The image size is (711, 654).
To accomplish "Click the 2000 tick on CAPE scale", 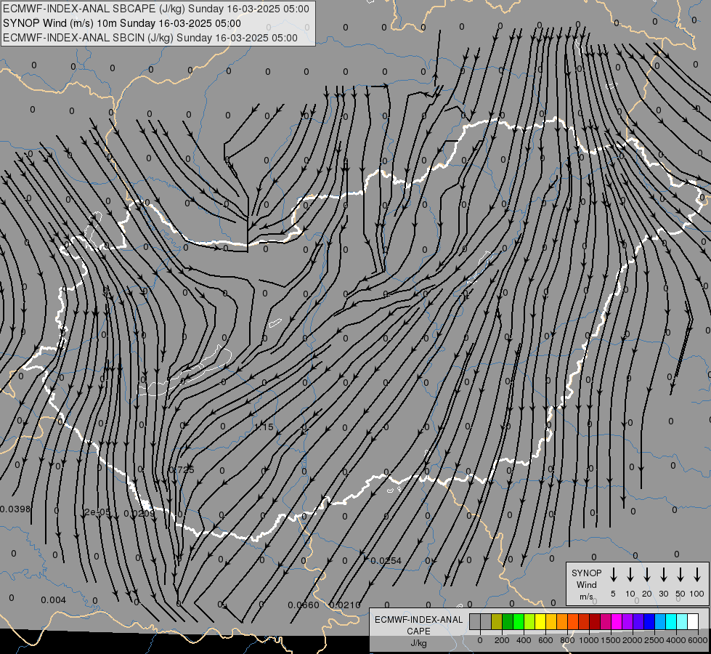I will tap(633, 640).
